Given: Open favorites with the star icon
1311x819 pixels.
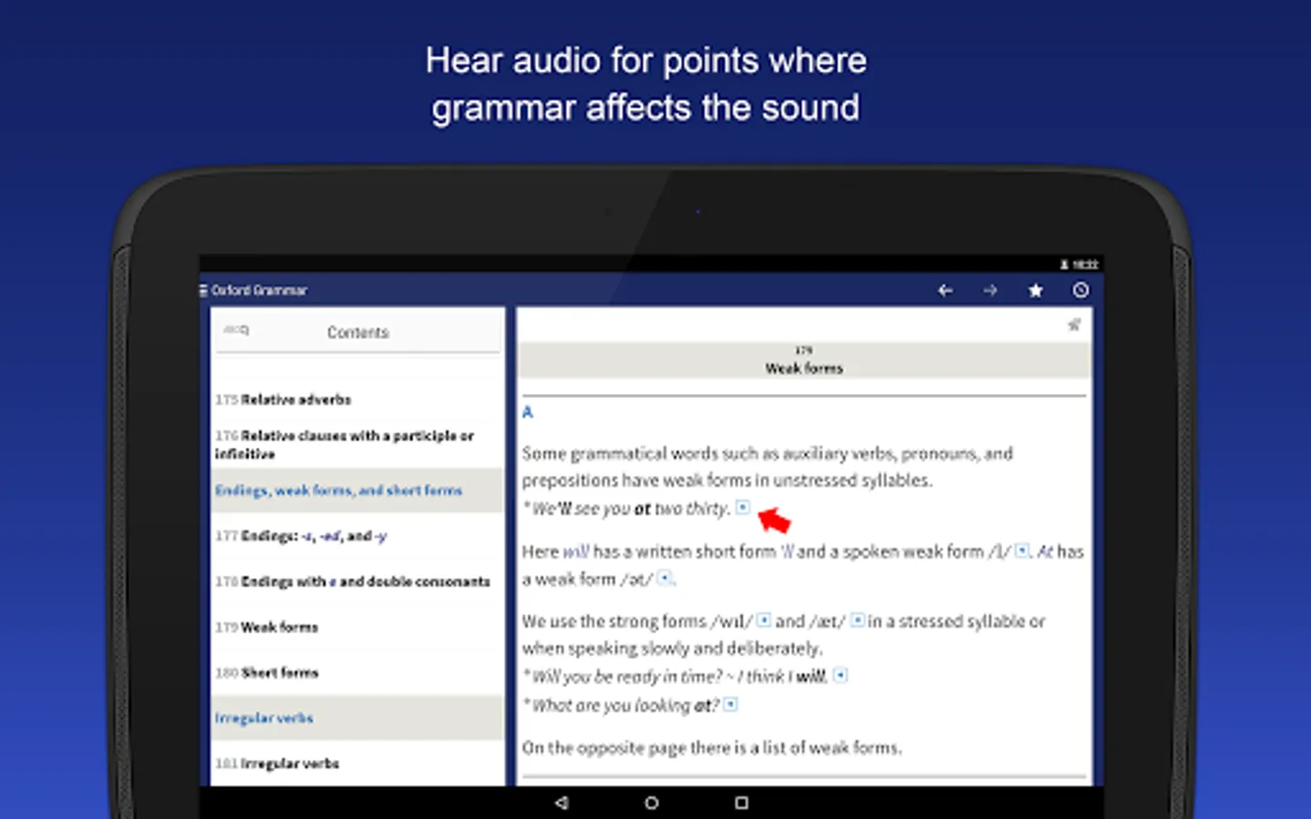Looking at the screenshot, I should click(x=1035, y=290).
